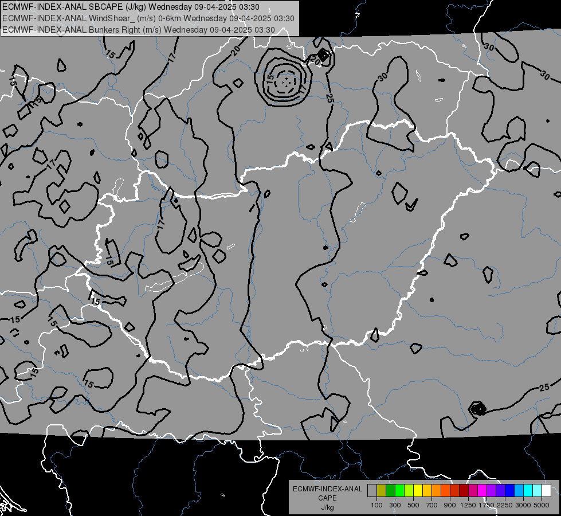Click the legend value 500

(x=413, y=505)
